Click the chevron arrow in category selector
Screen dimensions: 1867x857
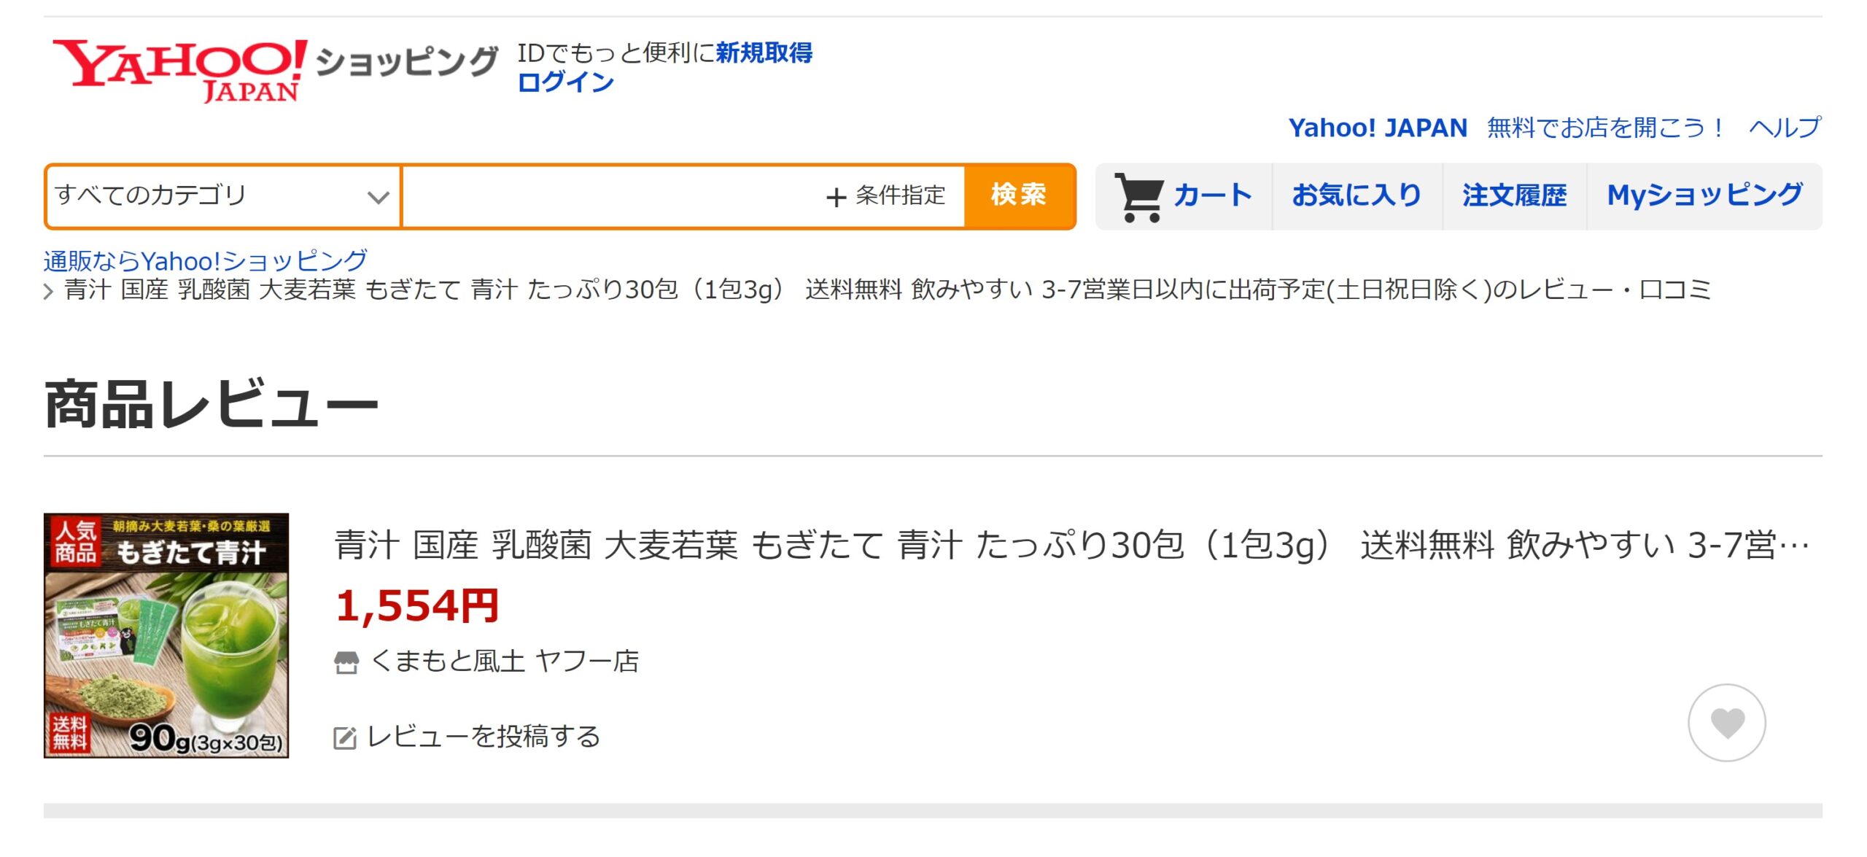[x=378, y=198]
